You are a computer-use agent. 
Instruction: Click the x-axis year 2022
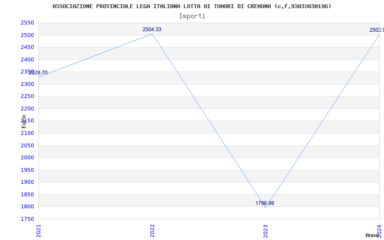[152, 231]
